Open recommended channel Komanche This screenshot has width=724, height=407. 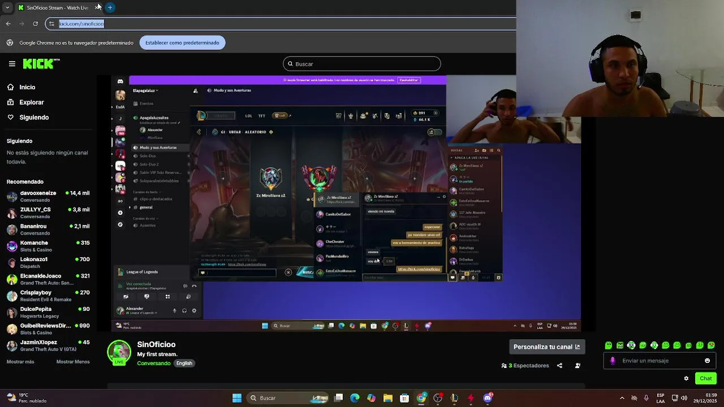(48, 246)
